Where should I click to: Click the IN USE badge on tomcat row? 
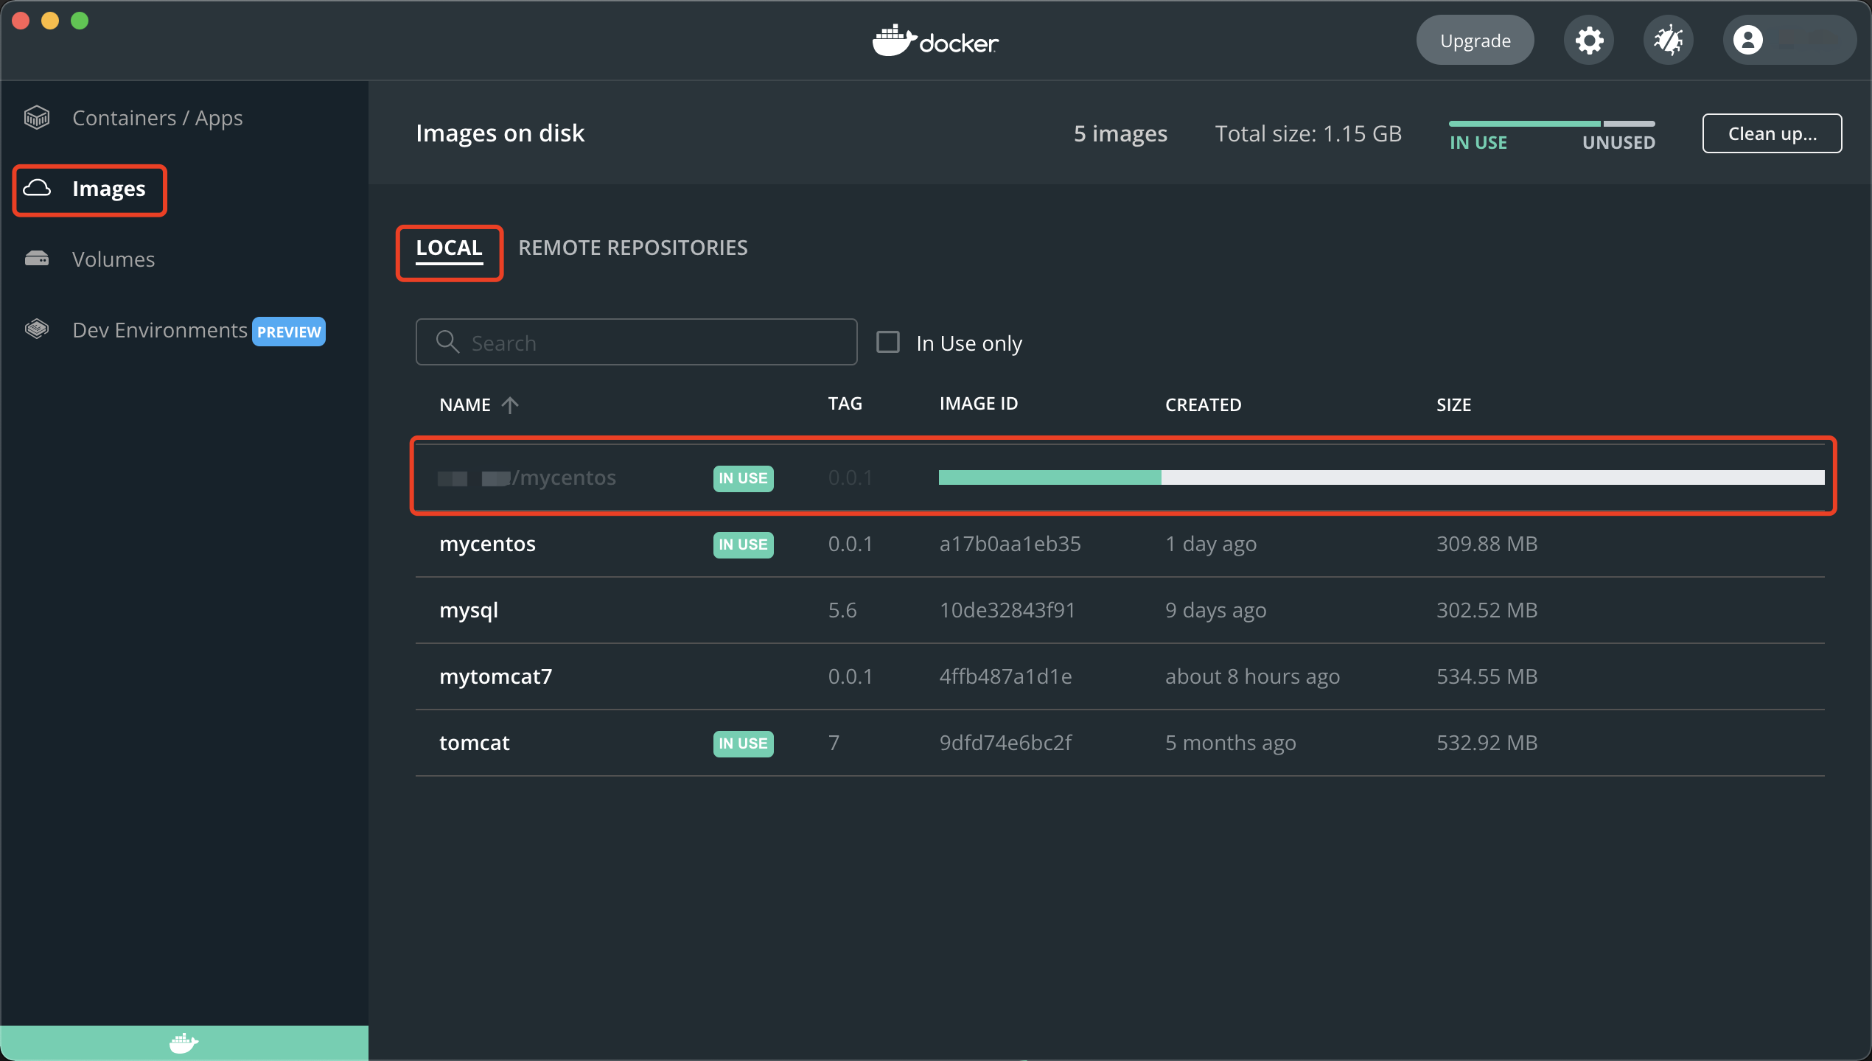(743, 743)
